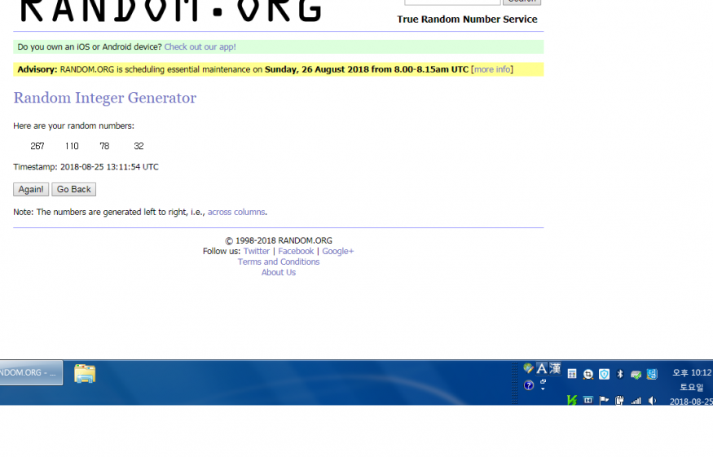
Task: Click the RANDOM.ORG logo
Action: tap(170, 11)
